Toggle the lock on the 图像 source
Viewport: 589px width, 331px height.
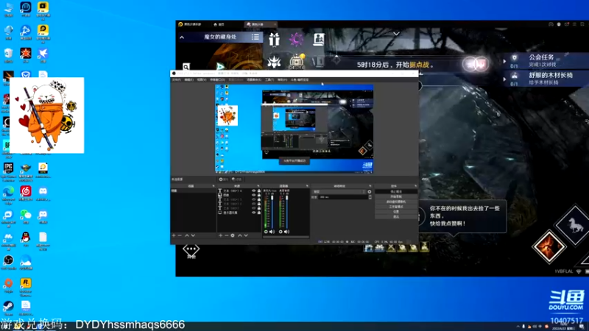coord(259,195)
